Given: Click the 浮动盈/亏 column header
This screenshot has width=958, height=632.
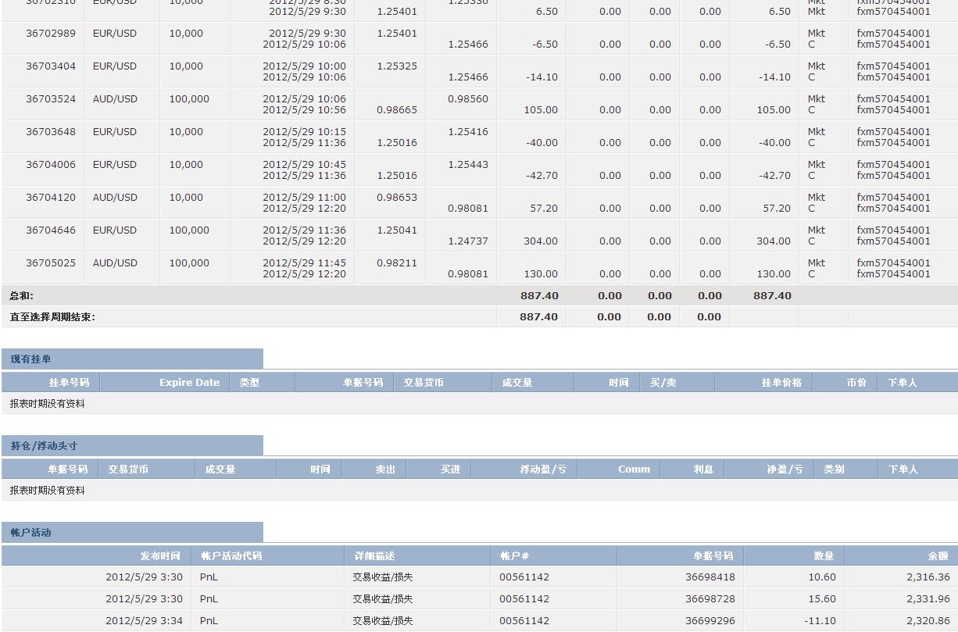Looking at the screenshot, I should pos(543,470).
